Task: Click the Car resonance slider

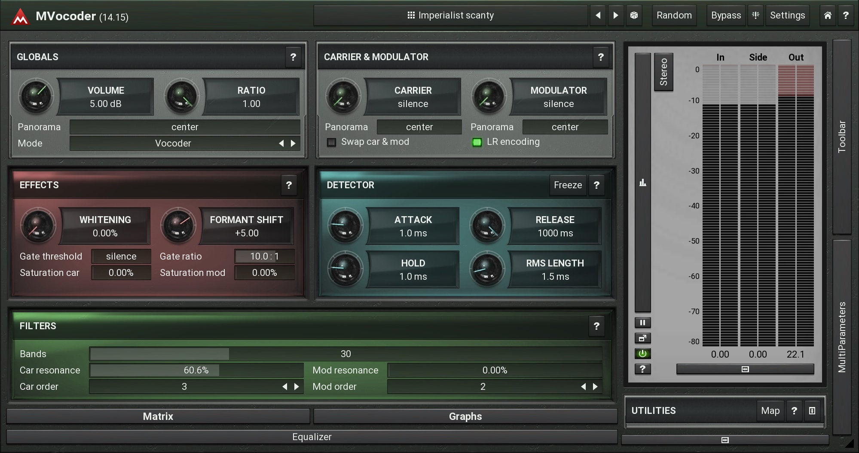Action: 196,370
